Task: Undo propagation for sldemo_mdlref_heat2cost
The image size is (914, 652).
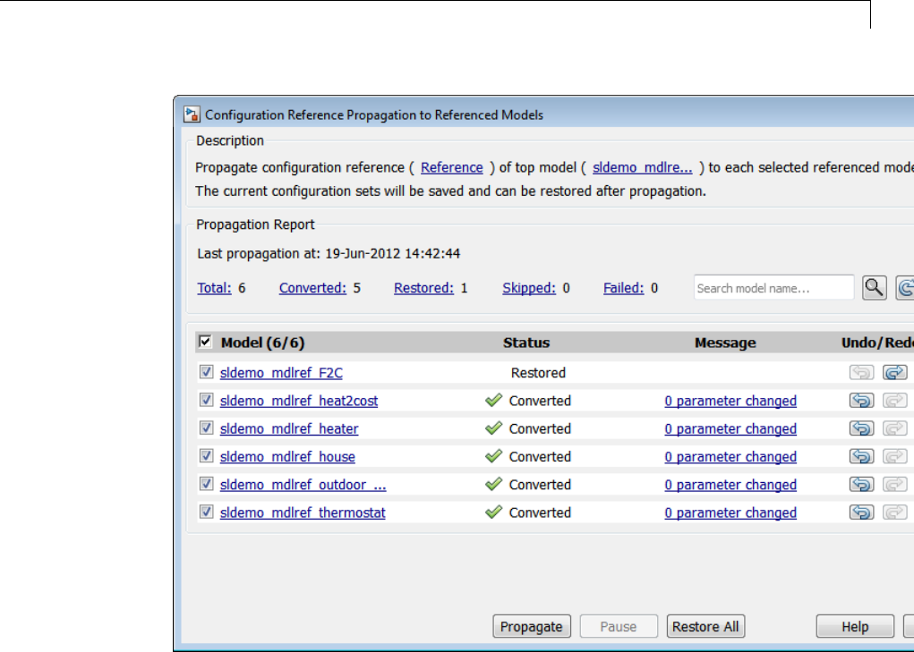Action: pos(861,401)
